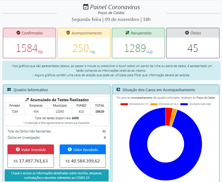Image resolution: width=222 pixels, height=182 pixels.
Task: Click the red UTI slice of the donut
Action: tap(169, 117)
